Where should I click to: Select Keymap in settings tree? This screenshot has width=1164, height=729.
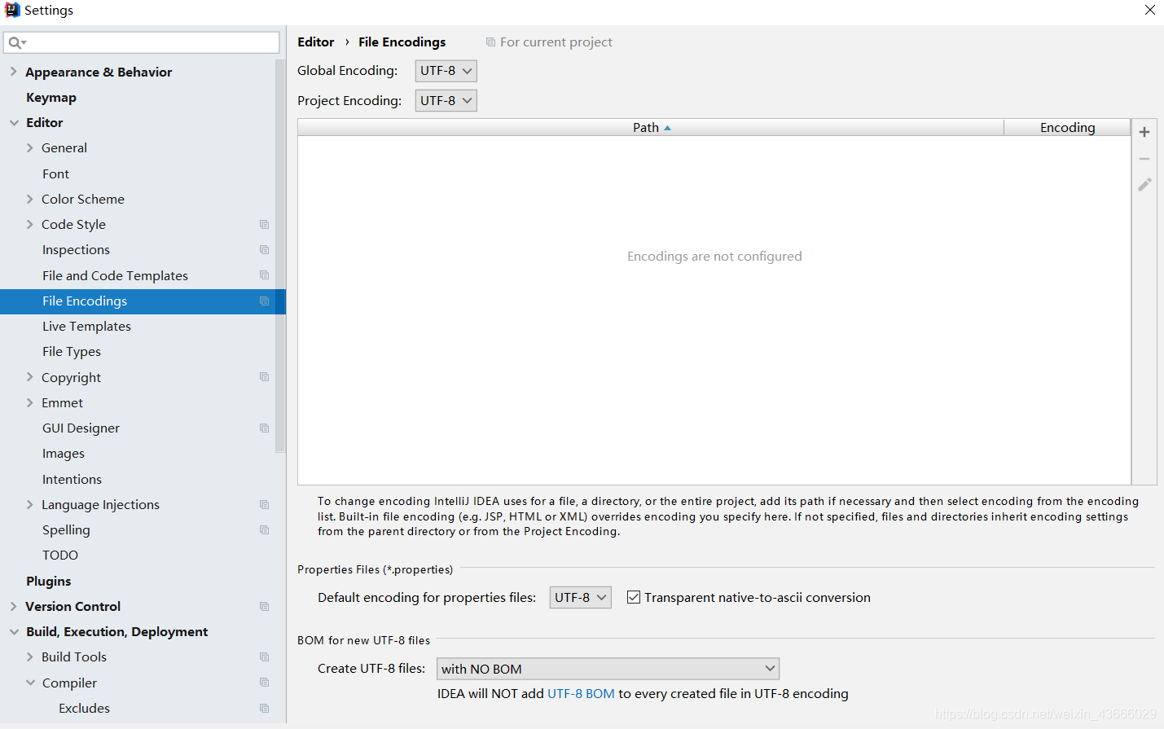[x=51, y=97]
